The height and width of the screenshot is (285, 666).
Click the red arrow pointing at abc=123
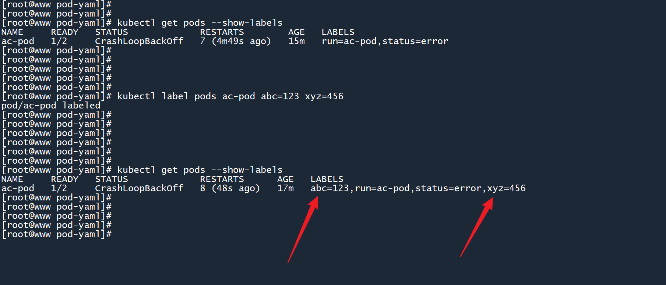pyautogui.click(x=303, y=229)
